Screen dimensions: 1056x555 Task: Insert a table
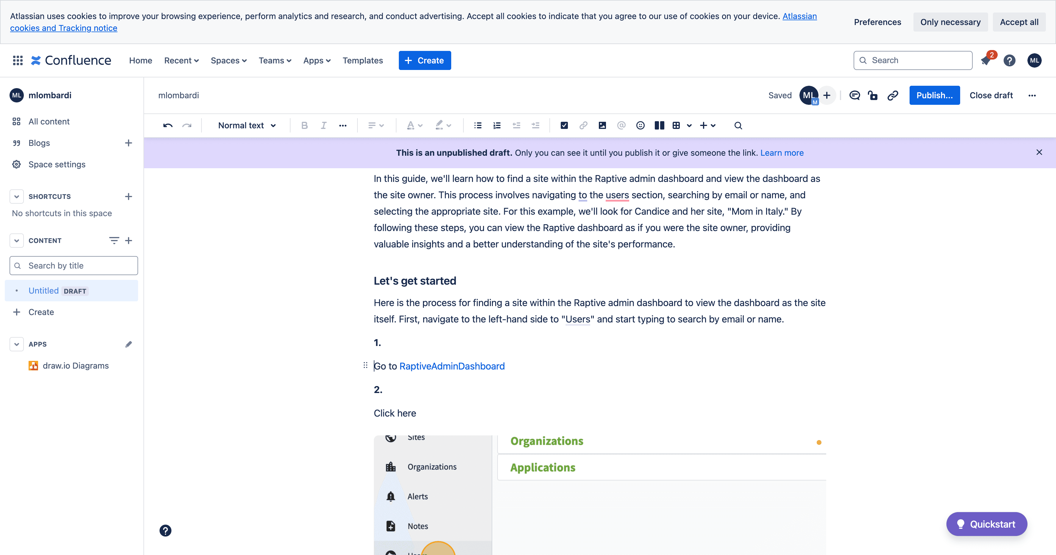(677, 126)
